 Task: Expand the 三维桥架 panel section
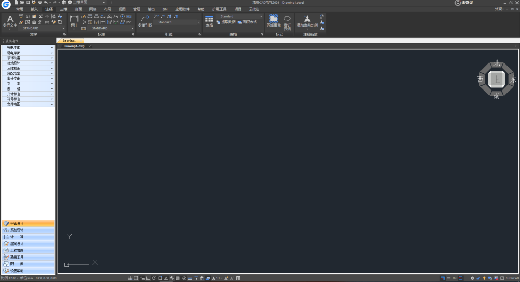coord(28,68)
